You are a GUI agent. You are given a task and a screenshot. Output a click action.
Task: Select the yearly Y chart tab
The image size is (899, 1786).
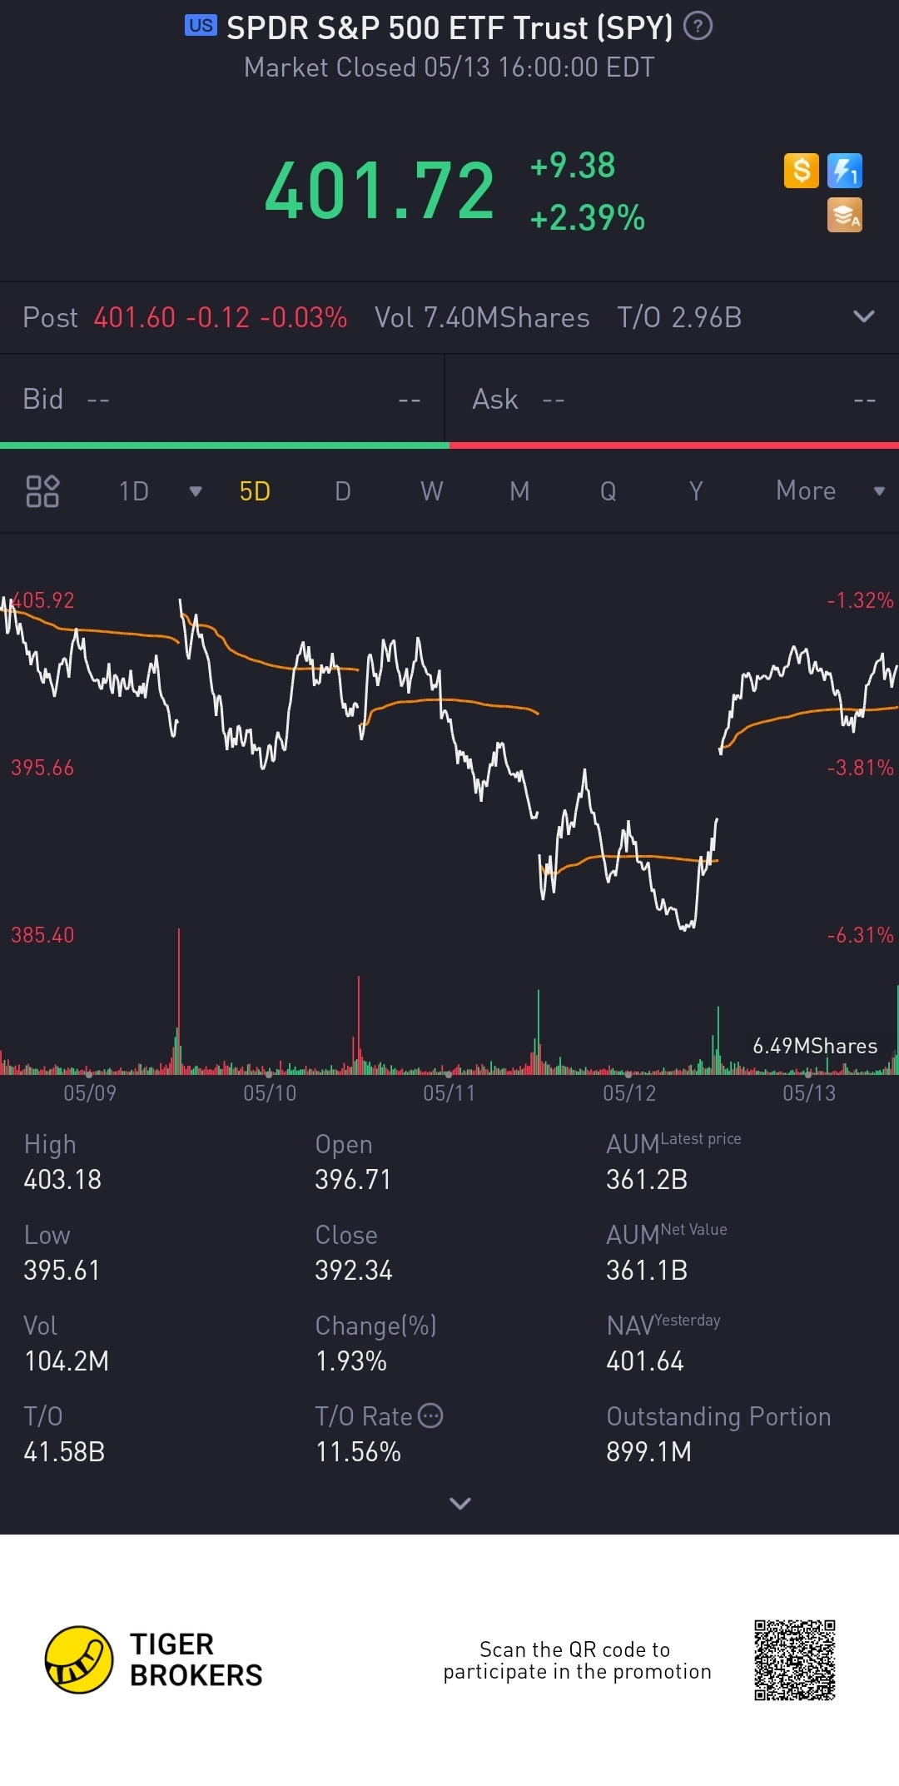tap(696, 491)
